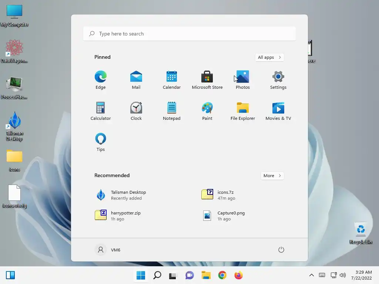Click the taskbar Start button

click(x=141, y=275)
